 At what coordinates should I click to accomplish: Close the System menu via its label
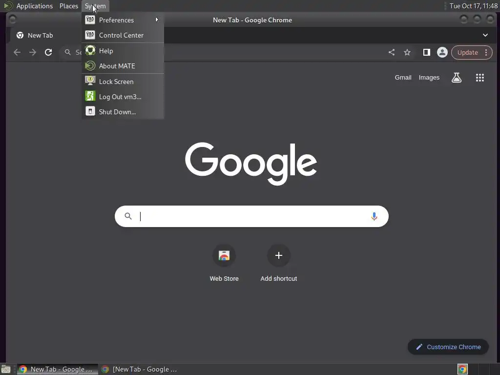tap(95, 6)
